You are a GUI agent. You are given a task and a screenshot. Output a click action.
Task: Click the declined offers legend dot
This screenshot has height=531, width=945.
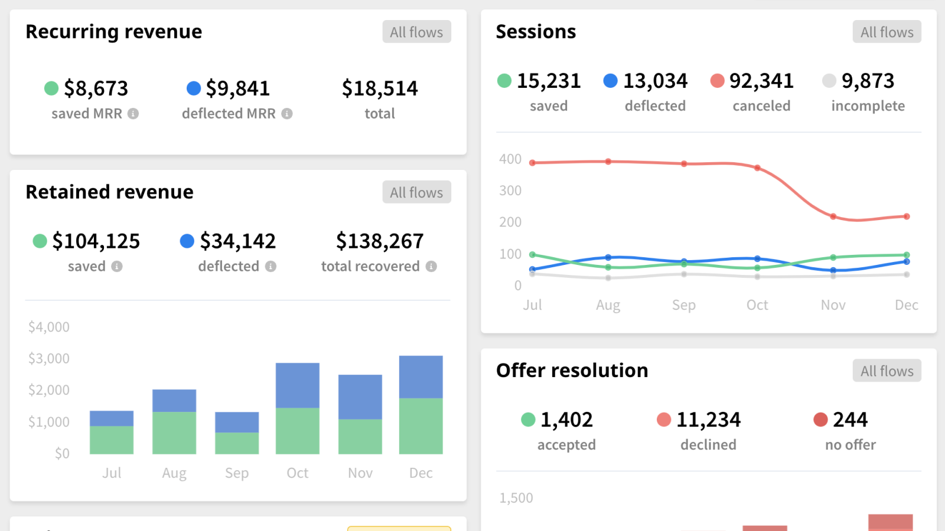664,419
